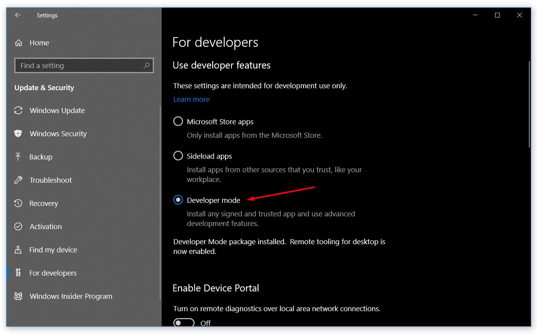Click the Enable Device Portal heading
Screen dimensions: 537x334
[x=216, y=288]
